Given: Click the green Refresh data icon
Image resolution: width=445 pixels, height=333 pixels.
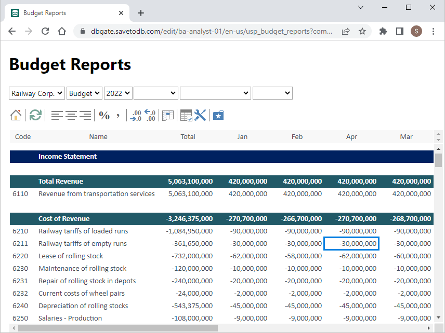Looking at the screenshot, I should (x=35, y=115).
